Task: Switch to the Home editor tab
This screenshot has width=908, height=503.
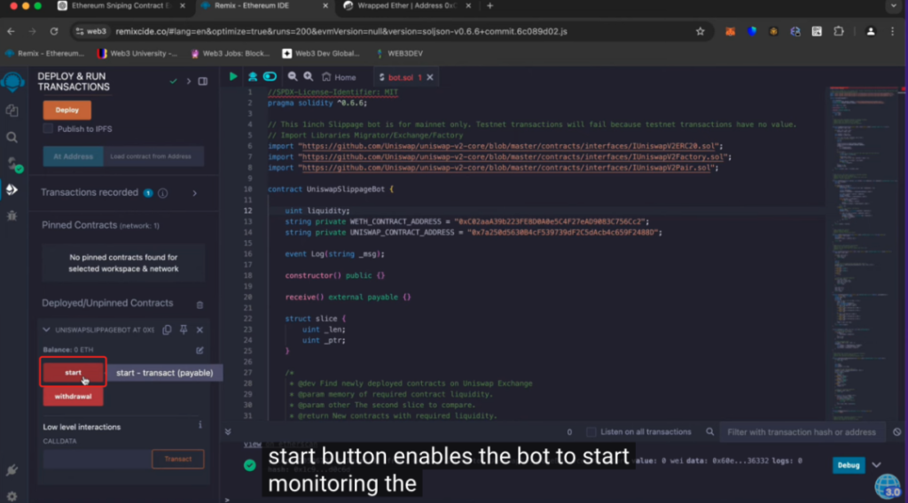Action: (339, 77)
